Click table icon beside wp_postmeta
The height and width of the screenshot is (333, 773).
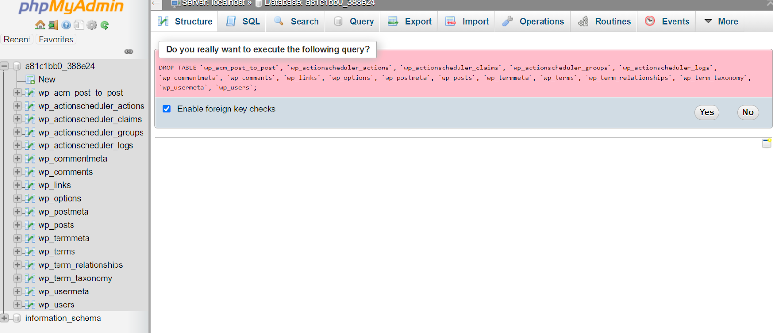click(x=30, y=212)
